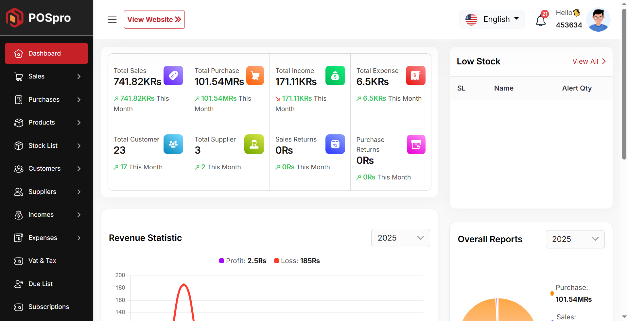The image size is (628, 321).
Task: Open the English language dropdown
Action: [x=492, y=19]
